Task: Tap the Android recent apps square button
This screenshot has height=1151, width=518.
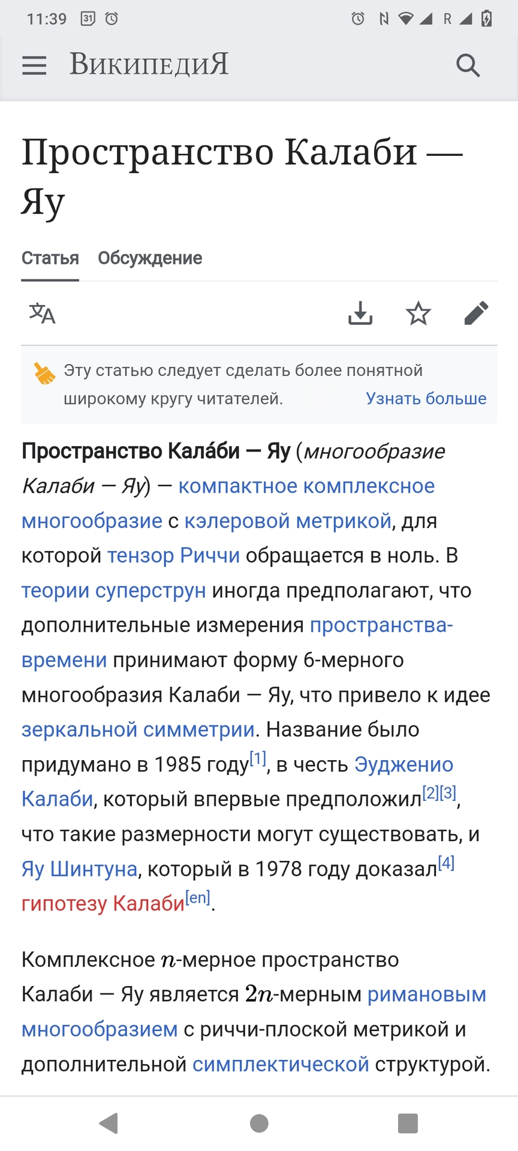Action: coord(408,1123)
